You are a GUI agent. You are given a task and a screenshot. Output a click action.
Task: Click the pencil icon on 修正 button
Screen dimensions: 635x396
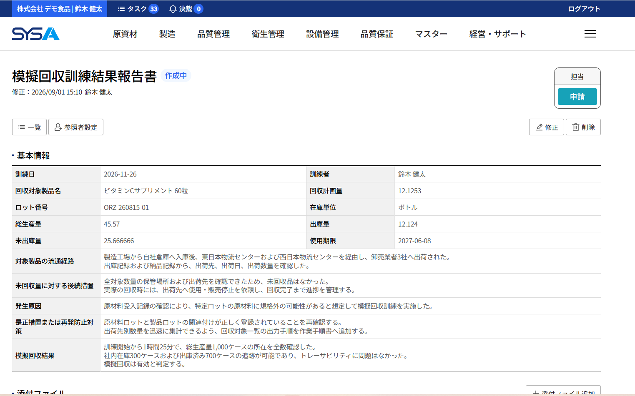pyautogui.click(x=539, y=127)
